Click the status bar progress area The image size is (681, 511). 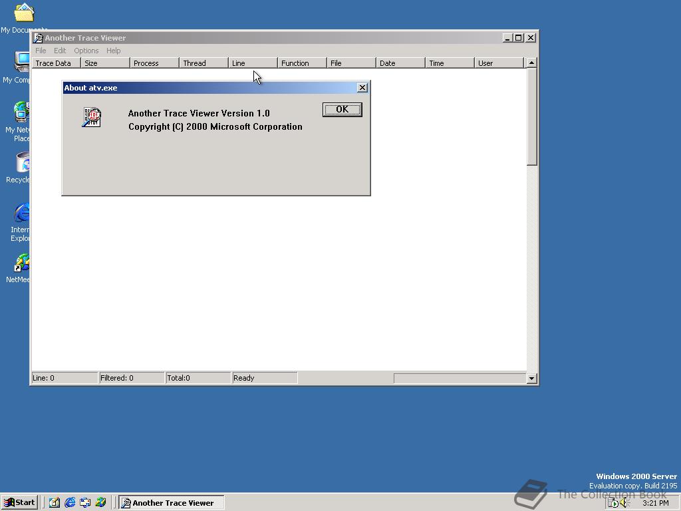pos(460,379)
